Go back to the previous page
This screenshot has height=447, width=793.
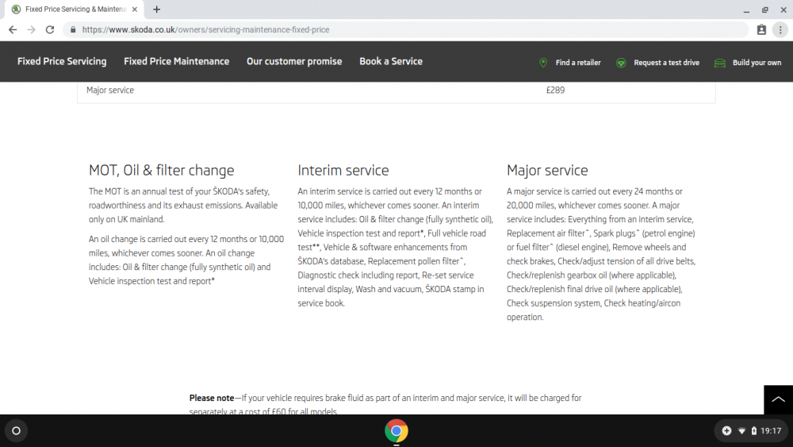pyautogui.click(x=13, y=30)
